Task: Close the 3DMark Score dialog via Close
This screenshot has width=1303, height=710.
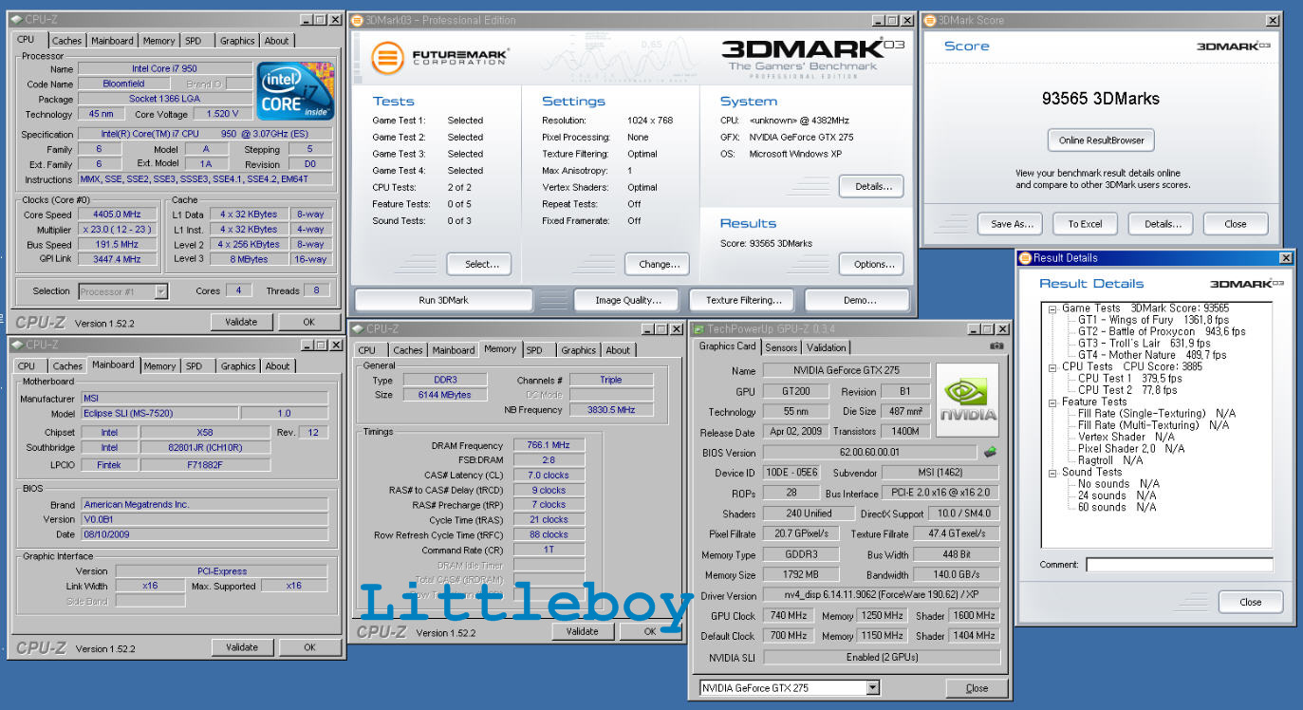Action: 1236,224
